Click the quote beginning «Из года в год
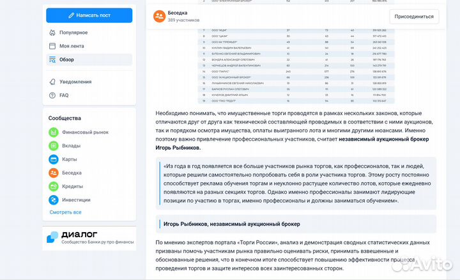Viewport: 460px width, 280px height. pyautogui.click(x=296, y=183)
